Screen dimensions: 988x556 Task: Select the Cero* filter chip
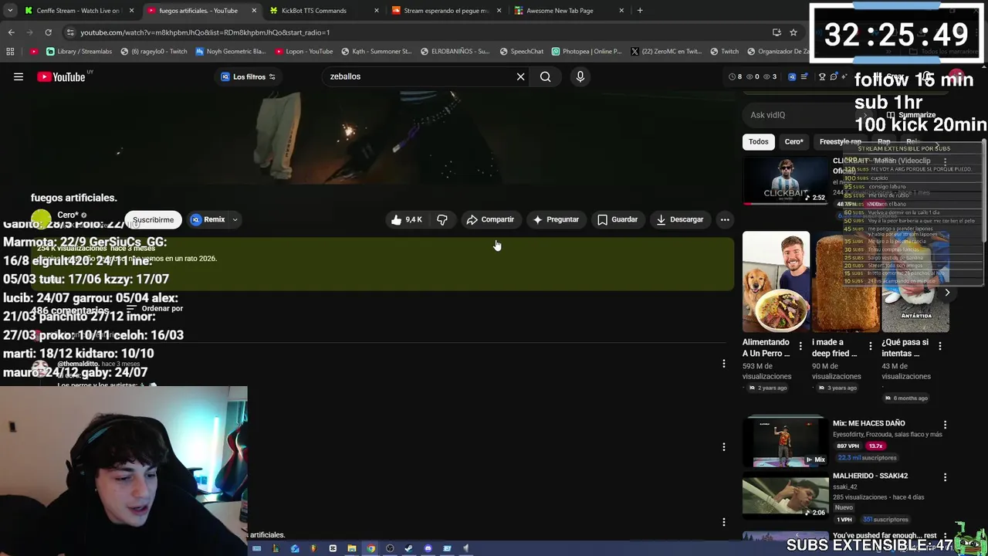793,142
